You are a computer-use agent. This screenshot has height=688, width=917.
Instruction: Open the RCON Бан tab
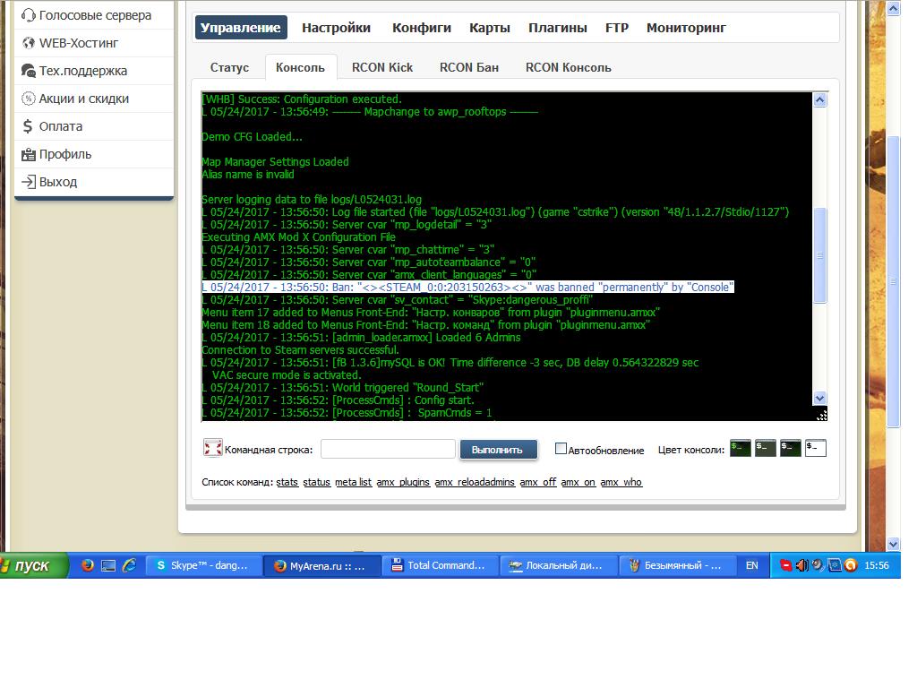click(x=469, y=67)
